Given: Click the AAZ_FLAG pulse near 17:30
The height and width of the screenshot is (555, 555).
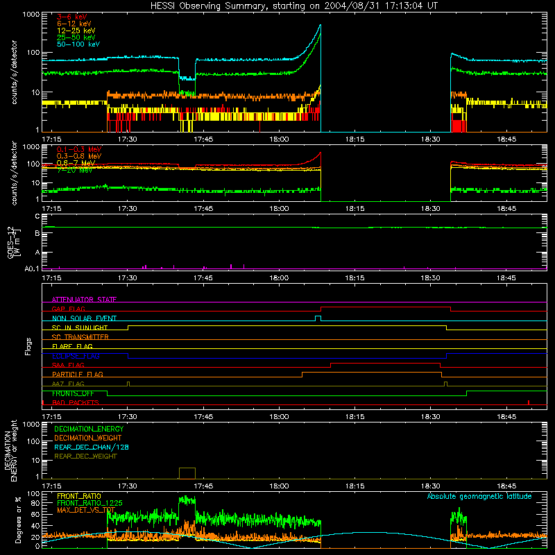Looking at the screenshot, I should (128, 384).
